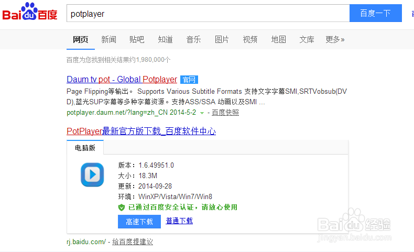414x252 pixels.
Task: Click the 官网 badge beside Daum result
Action: 189,80
